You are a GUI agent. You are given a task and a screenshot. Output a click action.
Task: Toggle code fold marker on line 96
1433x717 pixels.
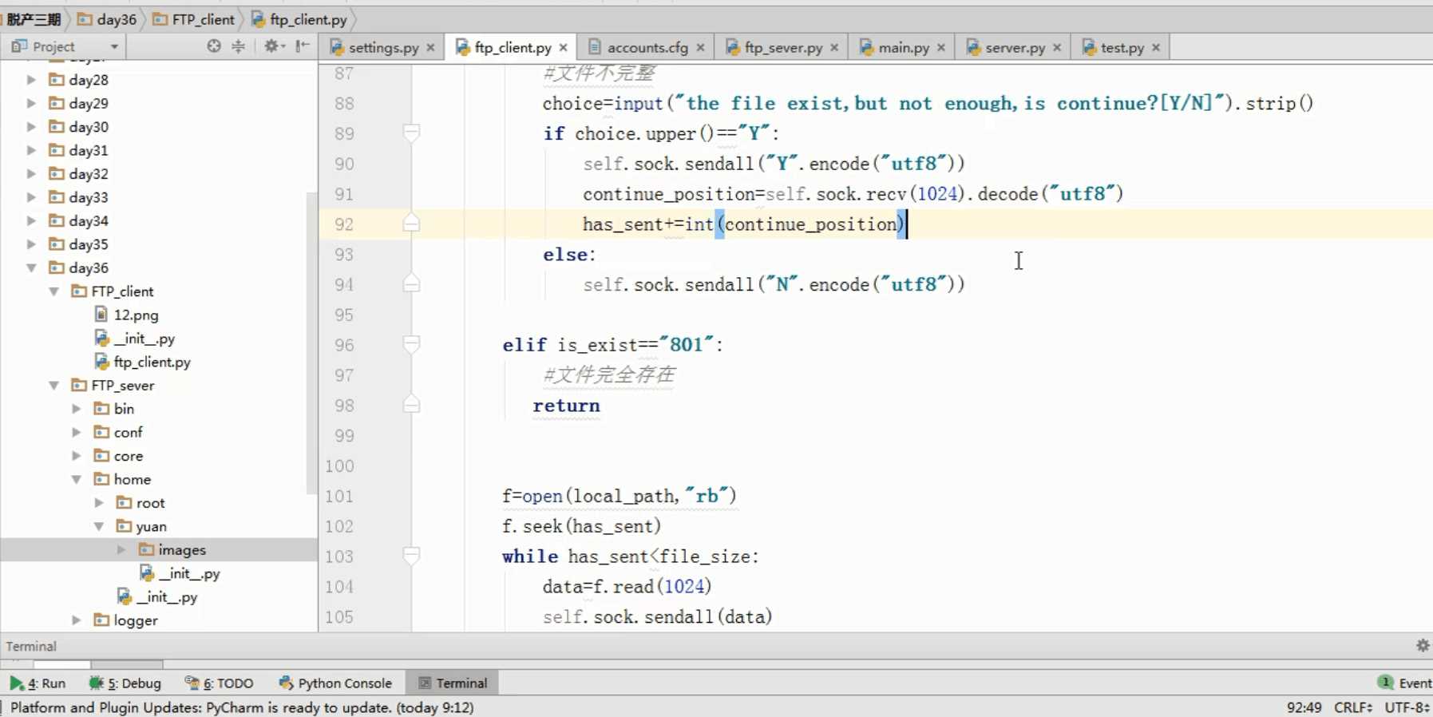(x=411, y=344)
